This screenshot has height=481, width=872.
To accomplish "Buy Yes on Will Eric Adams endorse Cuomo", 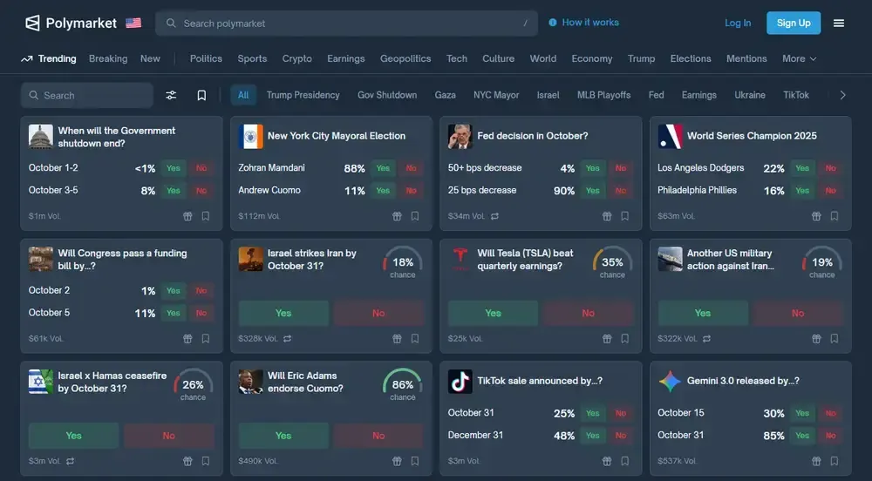I will pos(283,436).
